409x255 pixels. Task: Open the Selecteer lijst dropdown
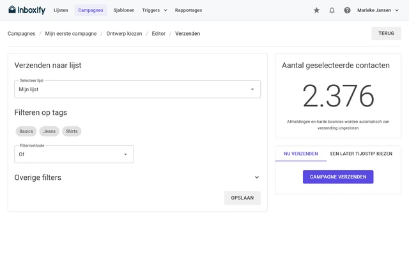coord(137,89)
